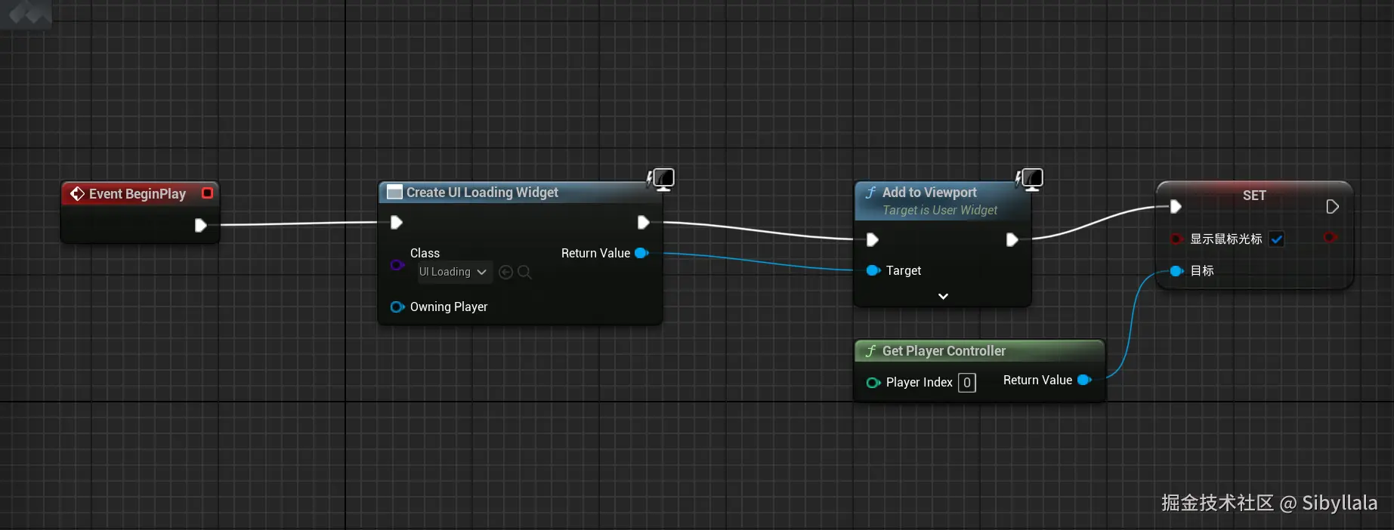Click Add to Viewport input exec pin
The height and width of the screenshot is (530, 1394).
872,239
